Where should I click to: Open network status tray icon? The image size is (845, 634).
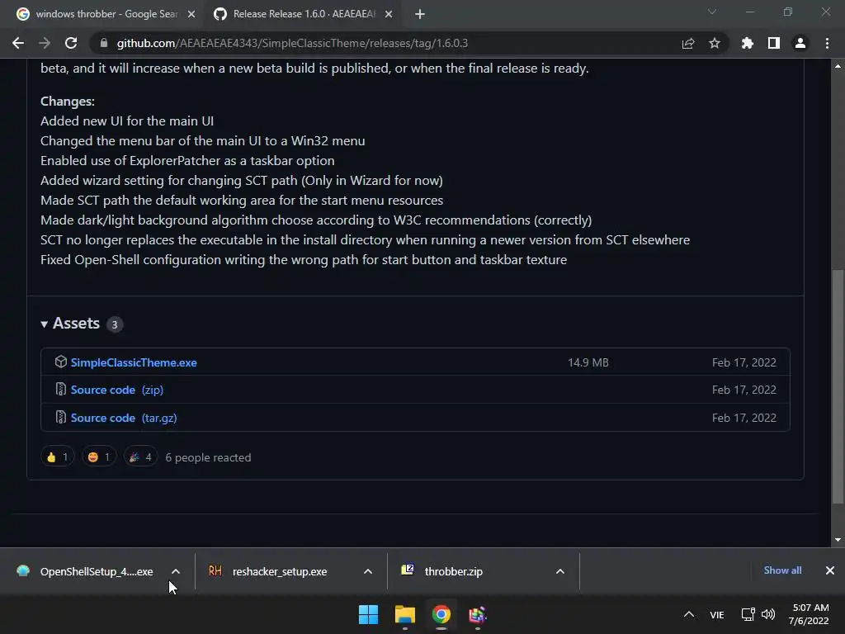[x=748, y=614]
